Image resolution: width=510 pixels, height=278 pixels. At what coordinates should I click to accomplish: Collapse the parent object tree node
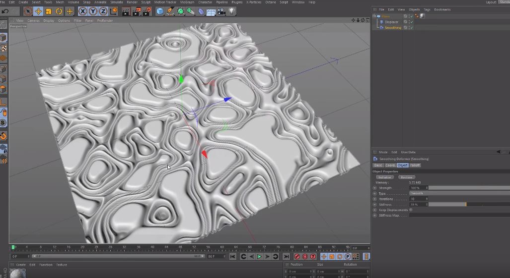point(374,16)
